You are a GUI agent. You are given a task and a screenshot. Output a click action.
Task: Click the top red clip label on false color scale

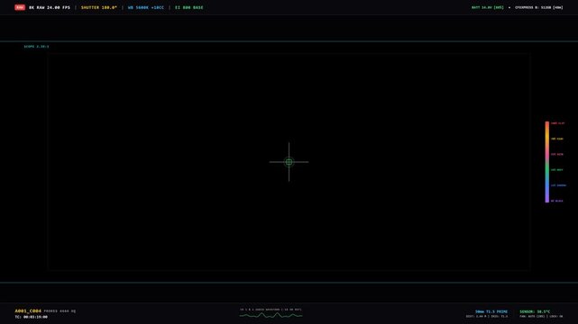557,123
